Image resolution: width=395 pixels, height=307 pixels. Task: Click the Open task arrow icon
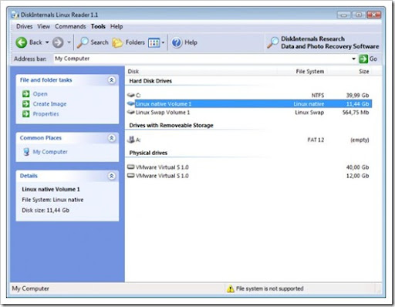coord(25,94)
